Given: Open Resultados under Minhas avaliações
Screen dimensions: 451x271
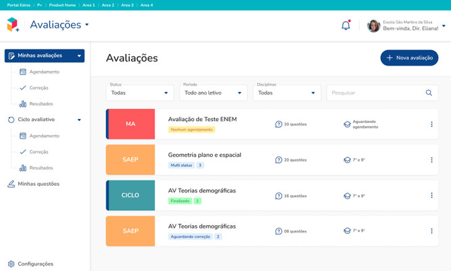Looking at the screenshot, I should (x=41, y=103).
